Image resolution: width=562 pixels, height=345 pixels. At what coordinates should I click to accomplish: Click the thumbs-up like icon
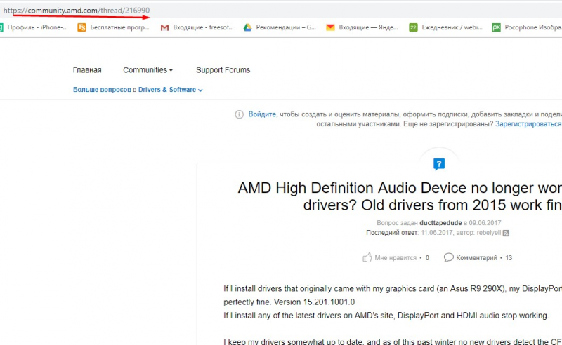tap(367, 257)
